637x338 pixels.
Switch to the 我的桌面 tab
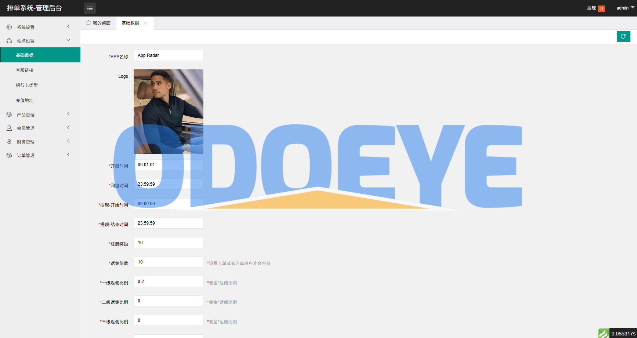98,23
